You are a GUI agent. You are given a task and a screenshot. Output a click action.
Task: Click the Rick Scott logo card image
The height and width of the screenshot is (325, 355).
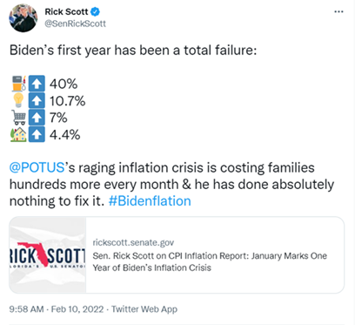click(48, 254)
